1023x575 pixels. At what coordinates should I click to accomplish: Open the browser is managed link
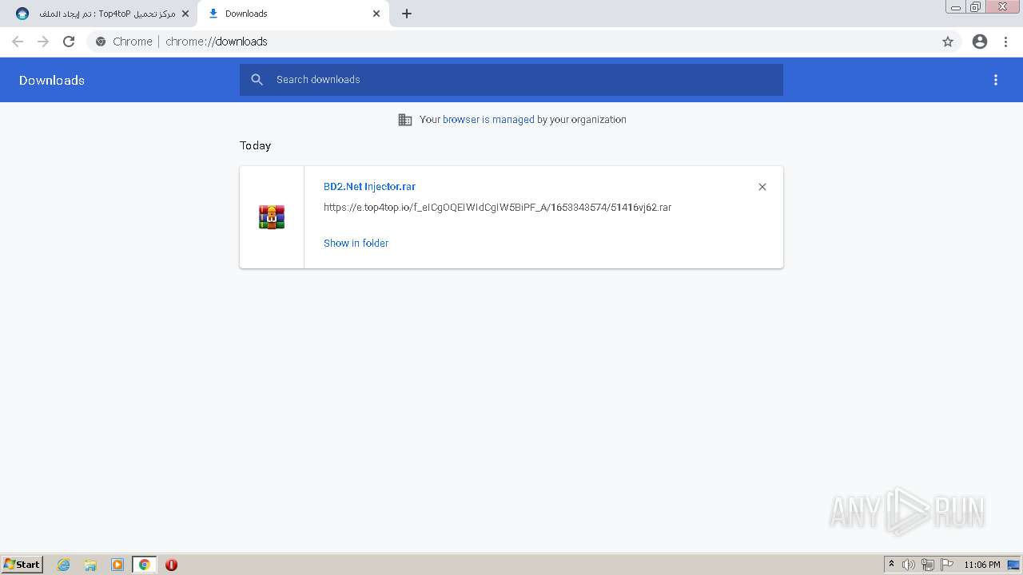coord(488,120)
